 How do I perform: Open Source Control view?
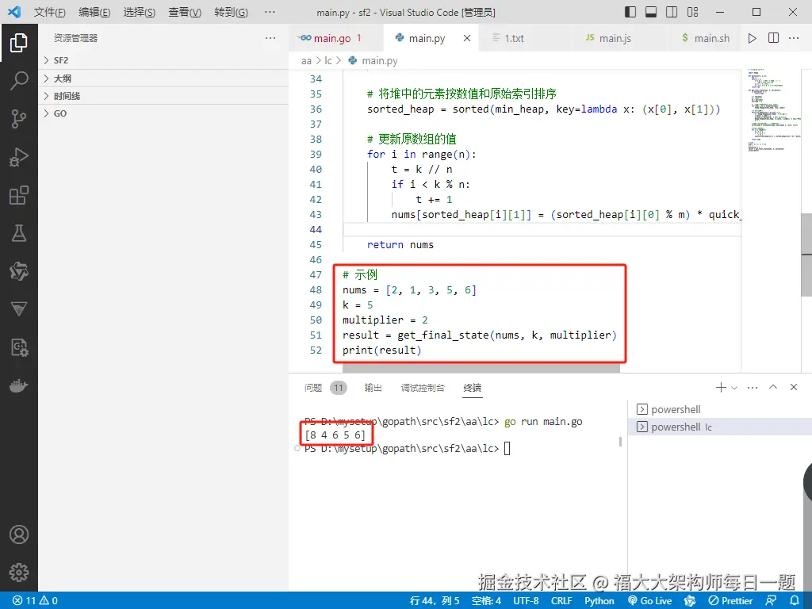[19, 119]
